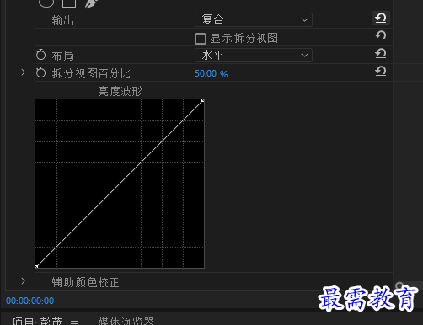Image resolution: width=423 pixels, height=325 pixels.
Task: Reset the 显示拆分视图 parameter
Action: point(381,36)
